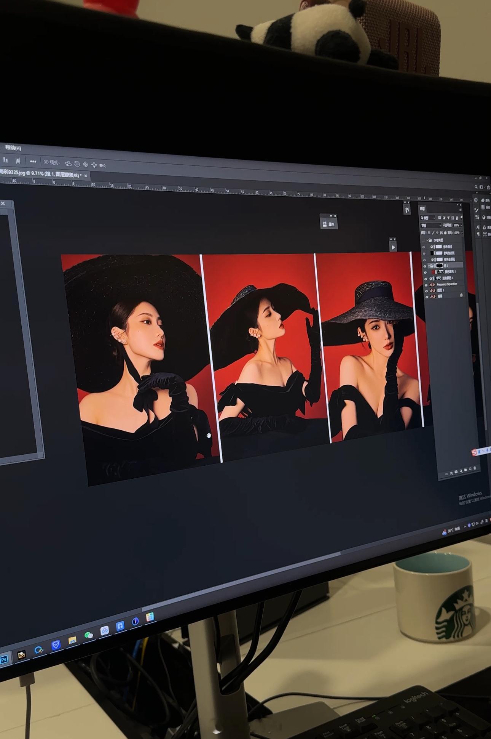Open the Layers panel menu icon

[x=460, y=210]
